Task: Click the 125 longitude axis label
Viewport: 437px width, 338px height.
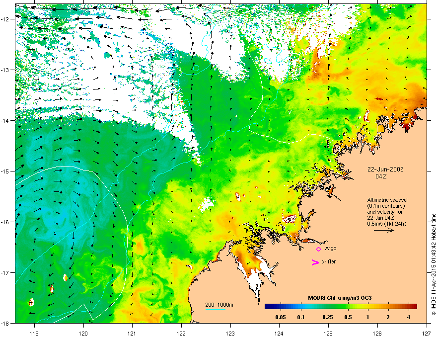Action: [328, 333]
